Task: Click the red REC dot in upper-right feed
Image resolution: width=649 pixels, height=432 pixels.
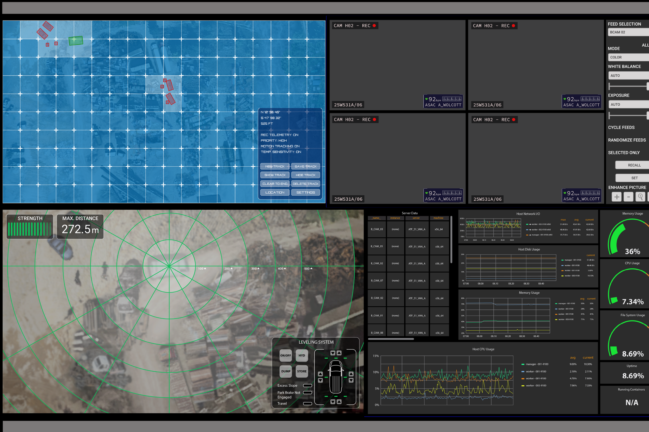Action: pos(513,26)
